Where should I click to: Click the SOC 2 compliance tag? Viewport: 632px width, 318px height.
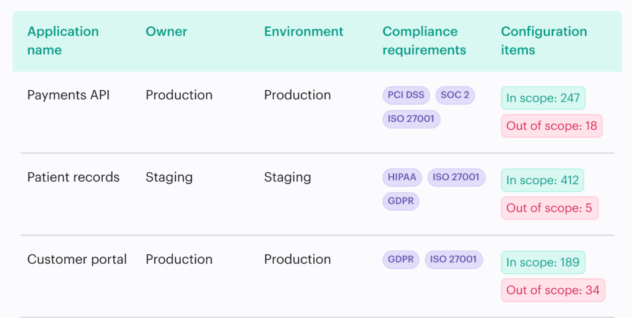pyautogui.click(x=455, y=95)
